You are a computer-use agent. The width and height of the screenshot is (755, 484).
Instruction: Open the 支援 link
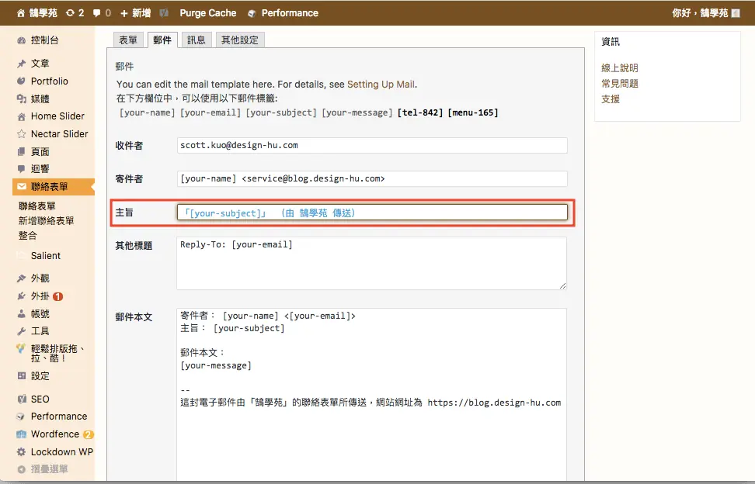[611, 99]
